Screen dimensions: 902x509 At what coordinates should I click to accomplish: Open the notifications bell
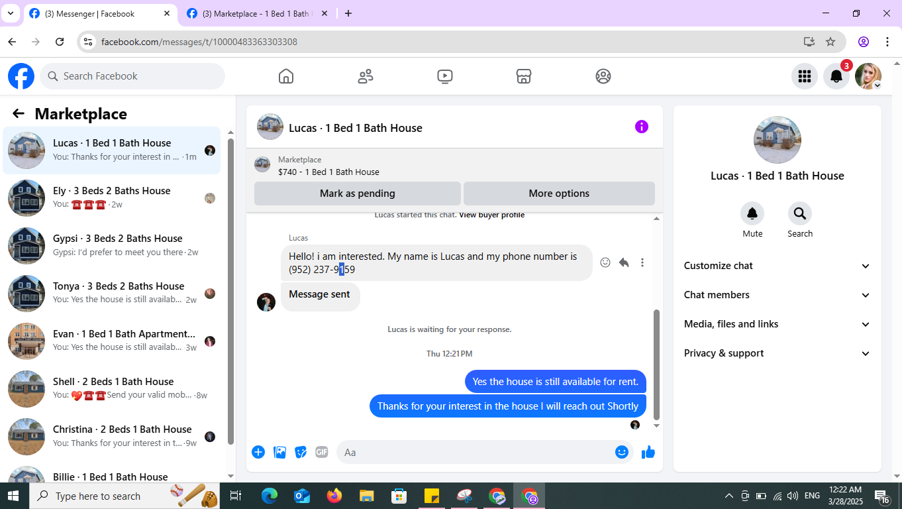click(x=836, y=76)
